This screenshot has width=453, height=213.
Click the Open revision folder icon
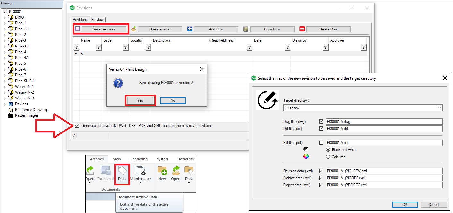[133, 29]
